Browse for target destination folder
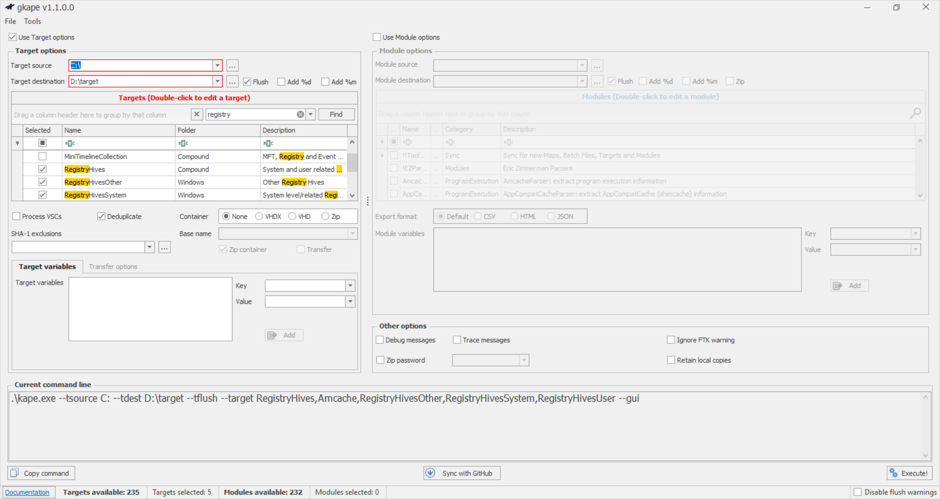 point(232,82)
